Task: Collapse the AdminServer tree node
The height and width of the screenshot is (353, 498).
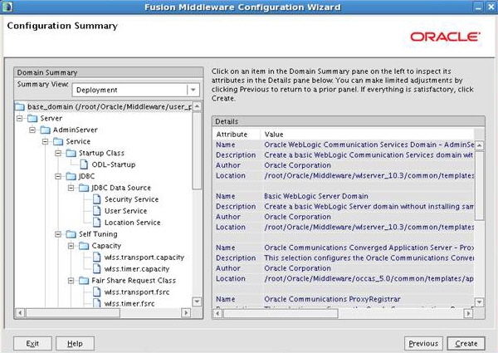Action: [32, 130]
